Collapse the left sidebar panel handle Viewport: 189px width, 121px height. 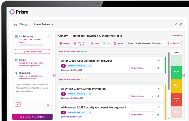(55, 75)
